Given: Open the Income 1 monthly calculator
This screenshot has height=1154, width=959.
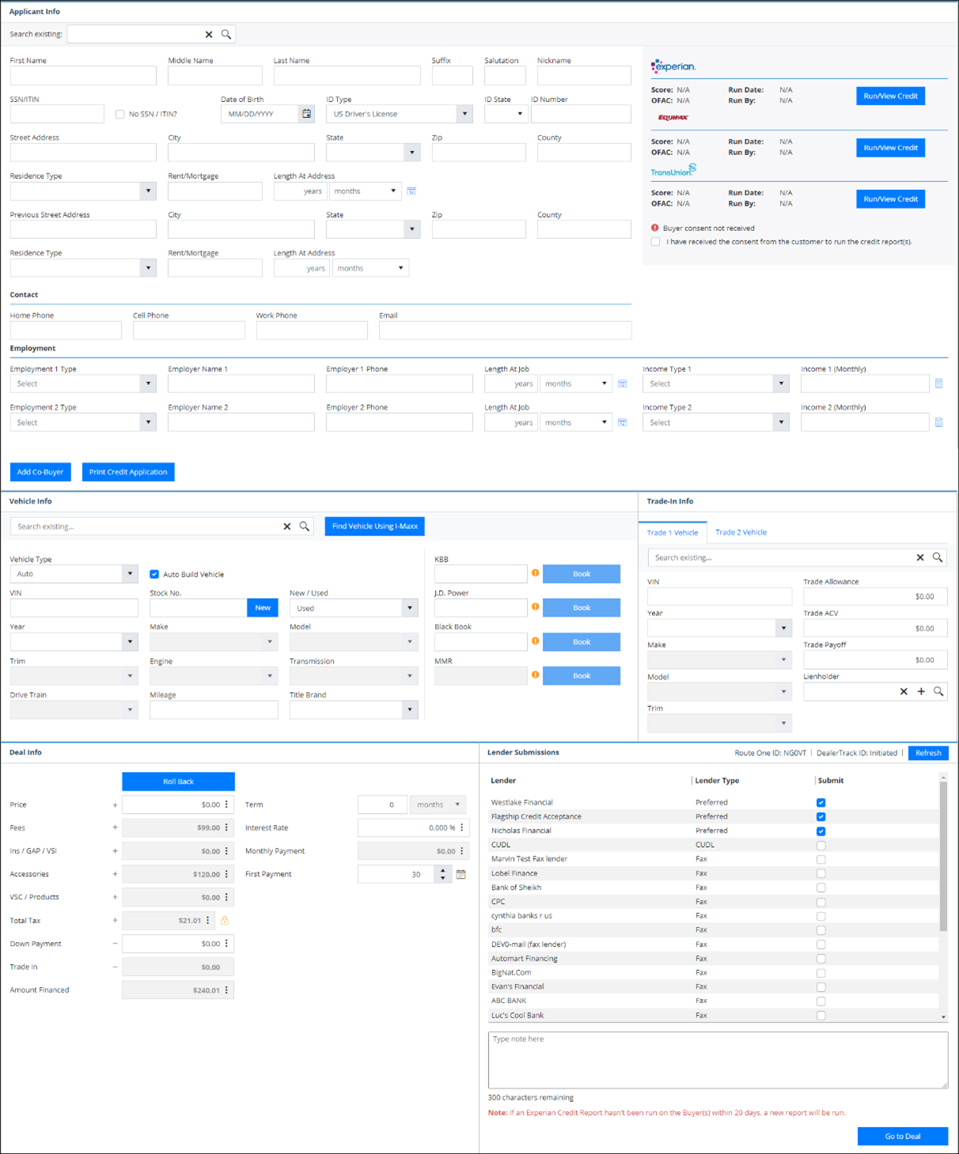Looking at the screenshot, I should point(939,383).
